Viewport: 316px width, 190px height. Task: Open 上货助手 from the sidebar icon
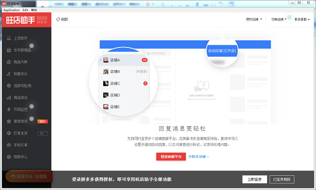click(8, 38)
